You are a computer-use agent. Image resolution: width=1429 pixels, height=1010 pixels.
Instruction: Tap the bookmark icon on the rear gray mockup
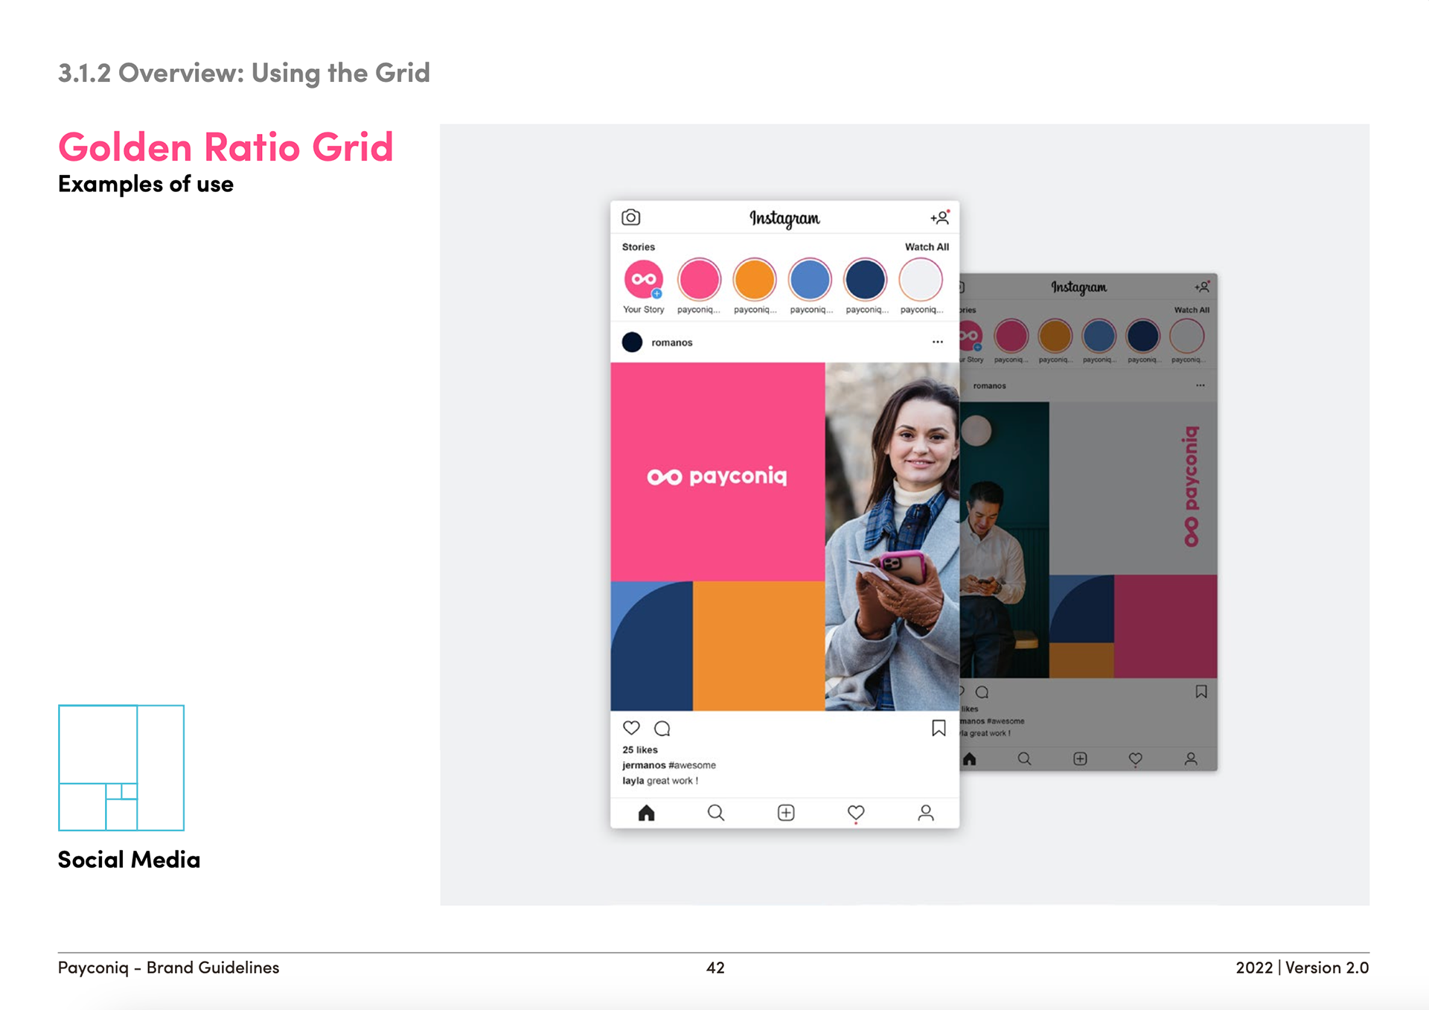[1201, 692]
